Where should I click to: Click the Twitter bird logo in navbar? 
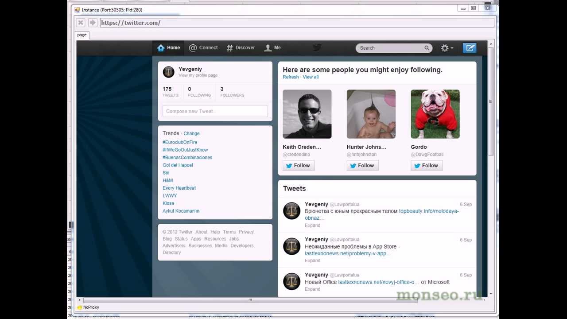pyautogui.click(x=317, y=48)
